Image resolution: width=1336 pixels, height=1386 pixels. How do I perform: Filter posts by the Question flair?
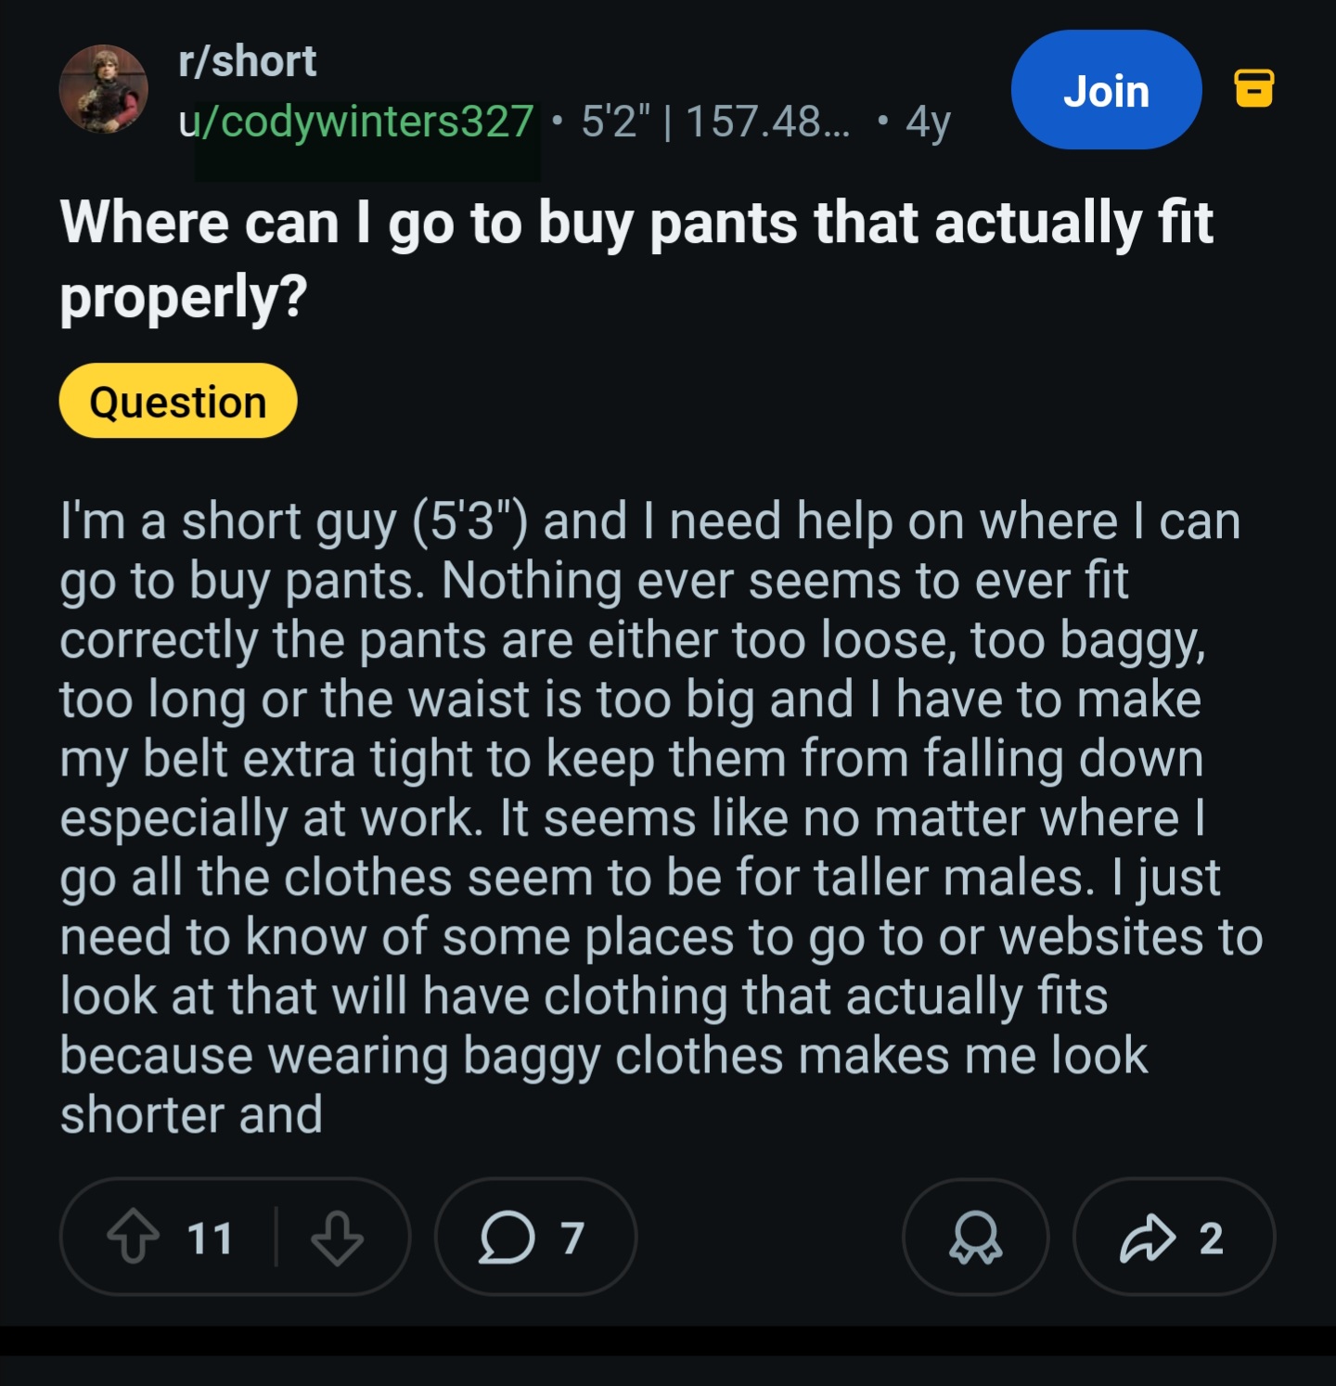[x=178, y=402]
